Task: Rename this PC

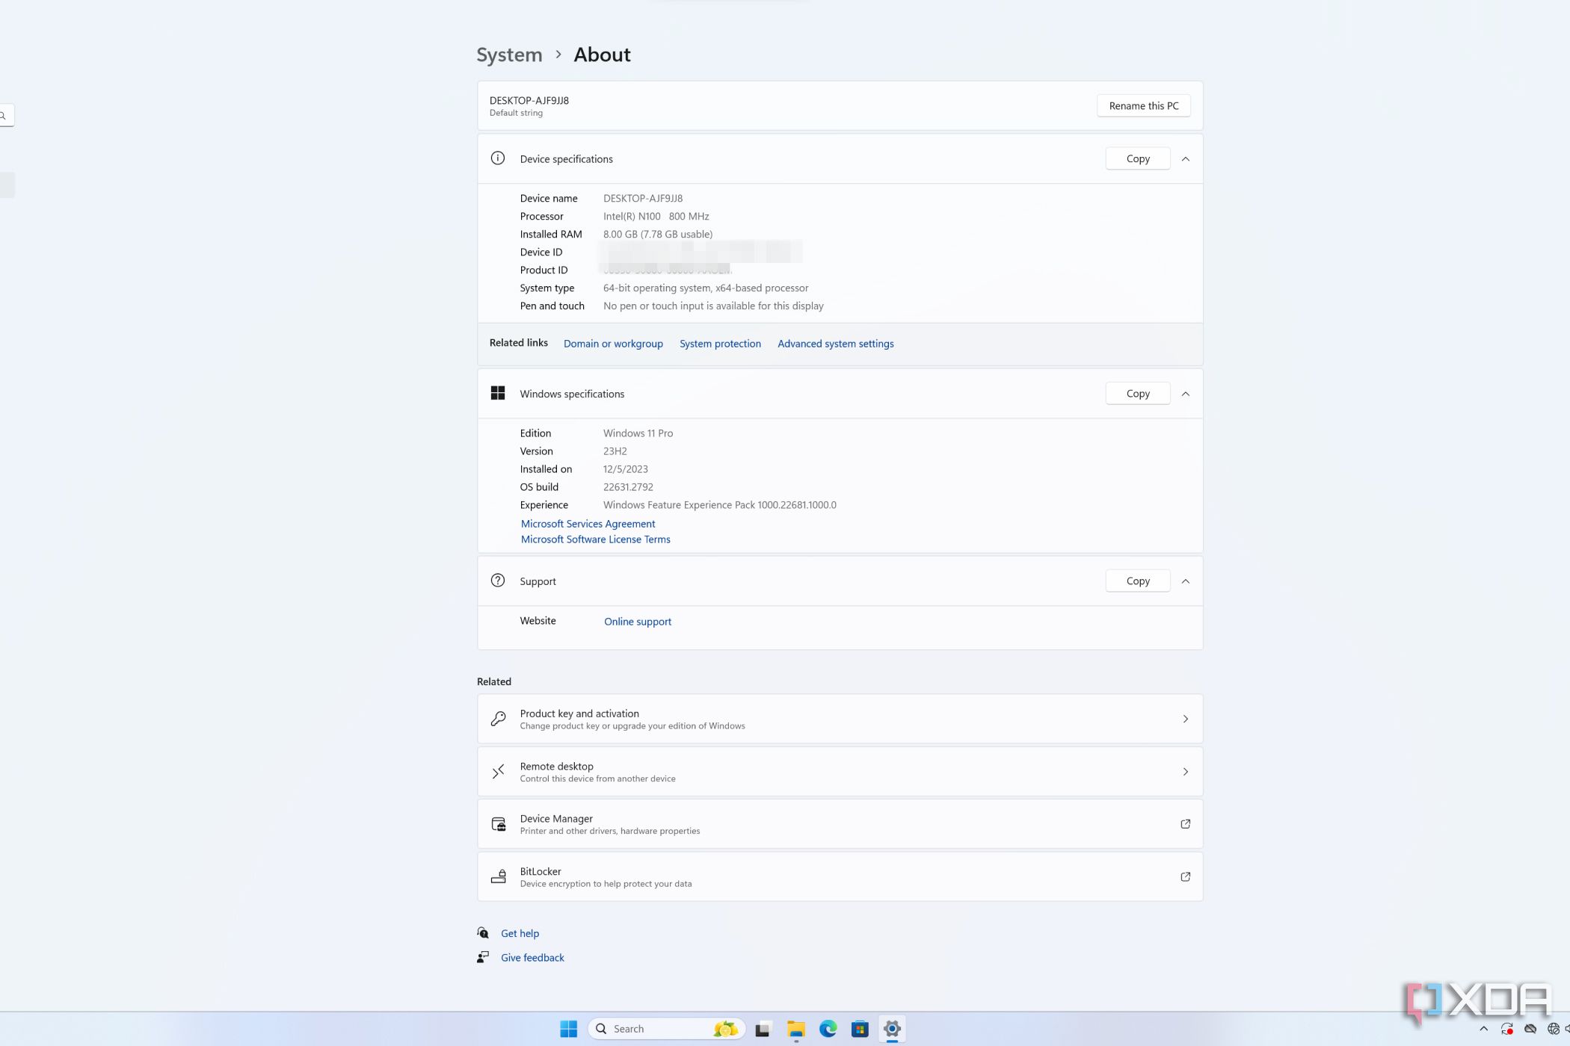Action: pos(1143,105)
